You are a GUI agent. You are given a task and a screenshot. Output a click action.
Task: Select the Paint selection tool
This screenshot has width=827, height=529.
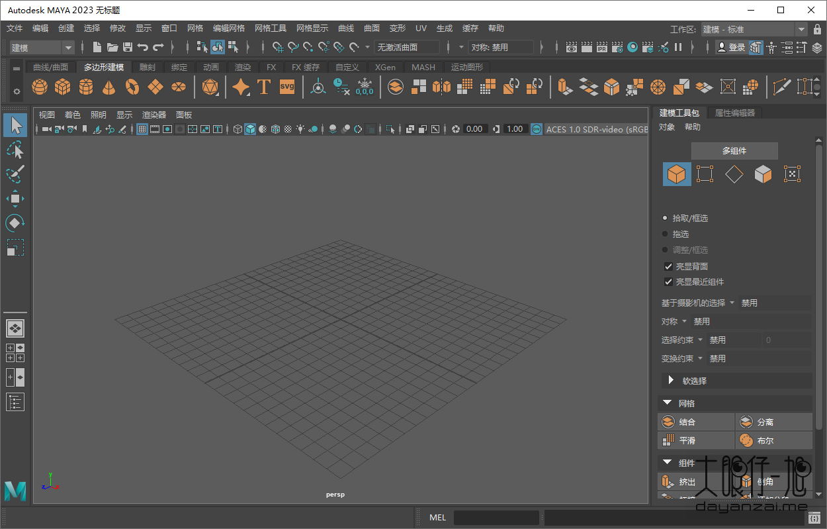[15, 175]
